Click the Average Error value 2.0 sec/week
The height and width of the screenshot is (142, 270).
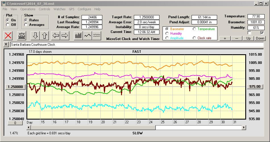[147, 22]
